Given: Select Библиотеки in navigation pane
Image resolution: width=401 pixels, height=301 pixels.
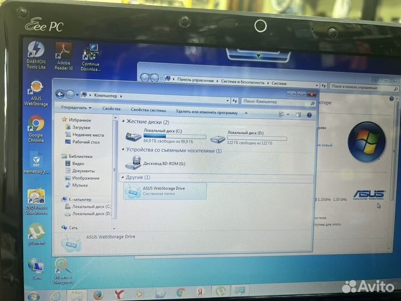Looking at the screenshot, I should coord(80,157).
